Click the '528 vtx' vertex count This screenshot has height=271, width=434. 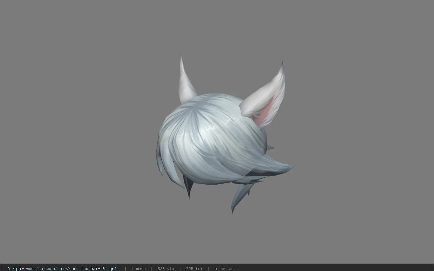[166, 269]
